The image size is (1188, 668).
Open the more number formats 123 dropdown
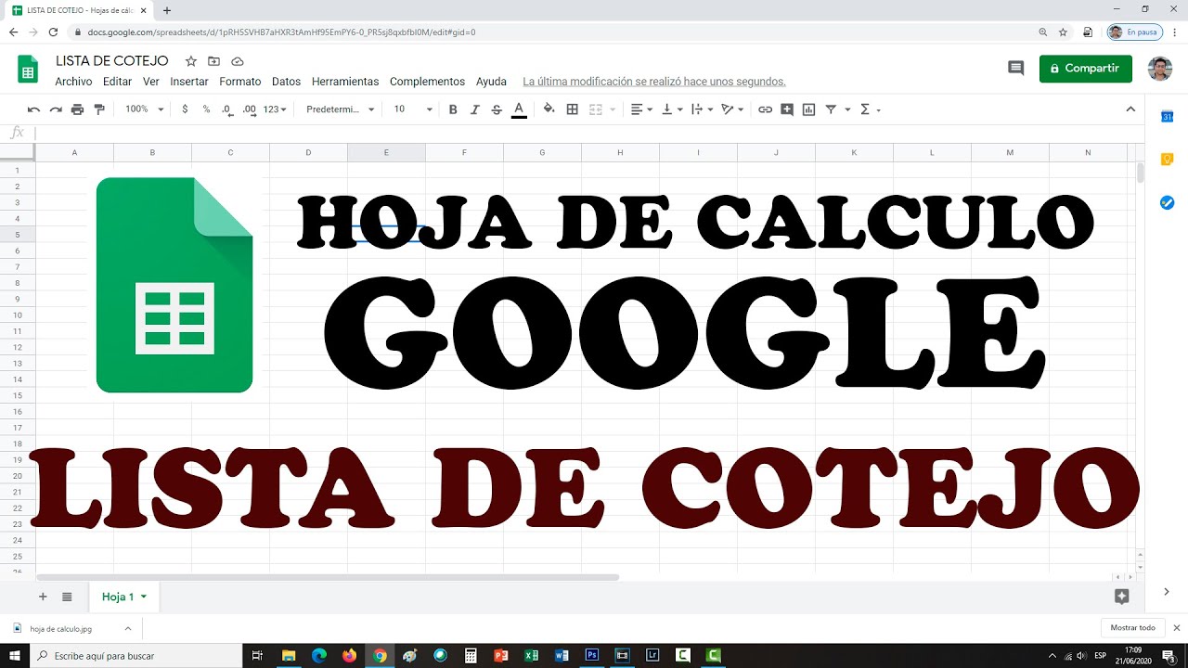276,109
